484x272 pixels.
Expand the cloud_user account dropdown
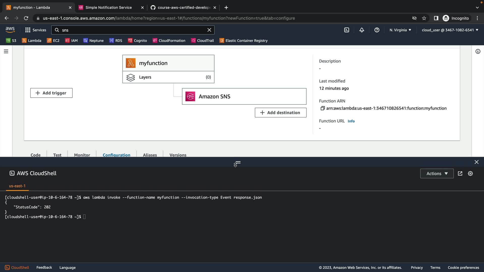click(x=450, y=30)
